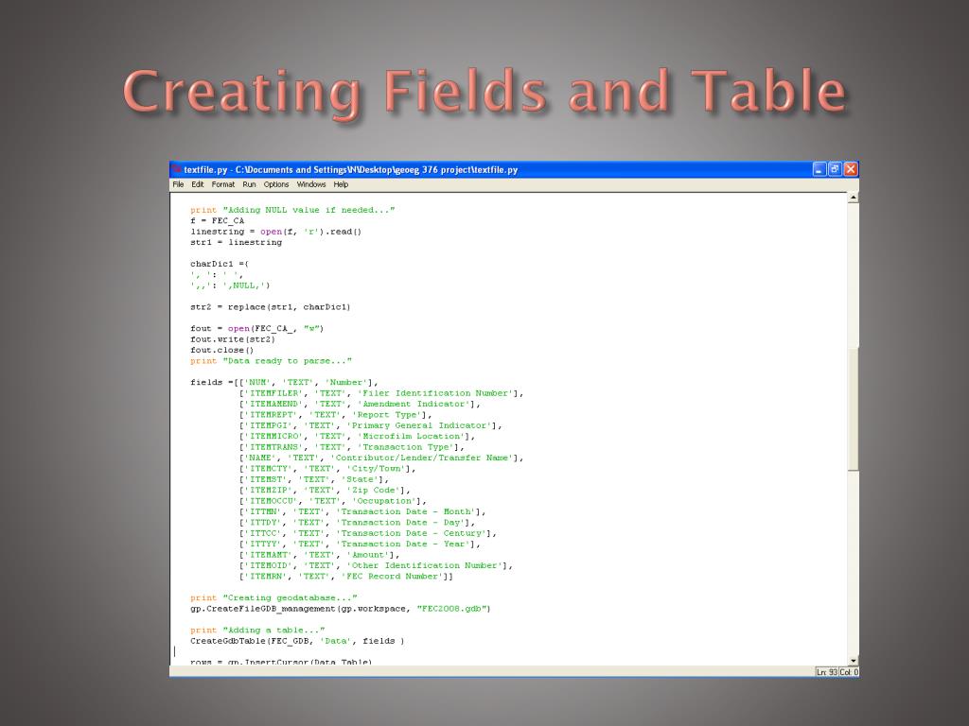Restore down the textfile.py window
Screen dimensions: 969x726
pos(835,169)
